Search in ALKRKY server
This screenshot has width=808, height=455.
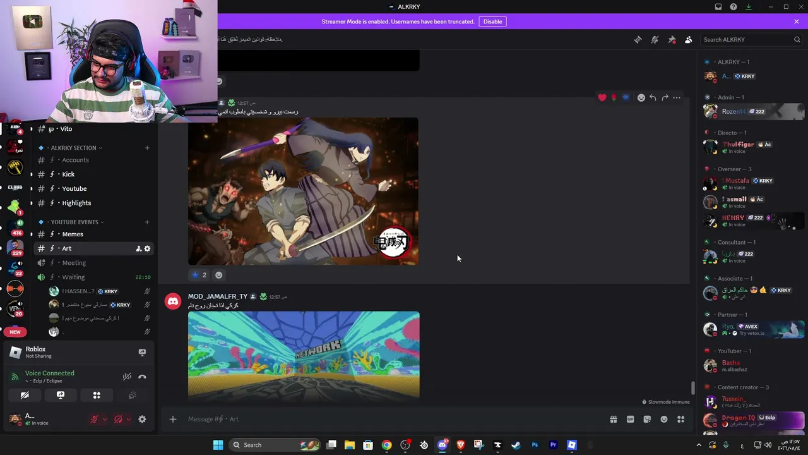tap(751, 40)
